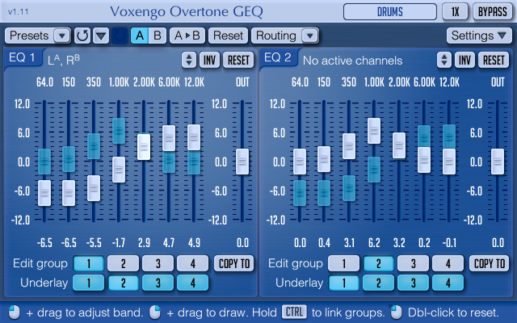Toggle EQ 1 Underlay 2
Screen dimensions: 517x323
point(124,283)
